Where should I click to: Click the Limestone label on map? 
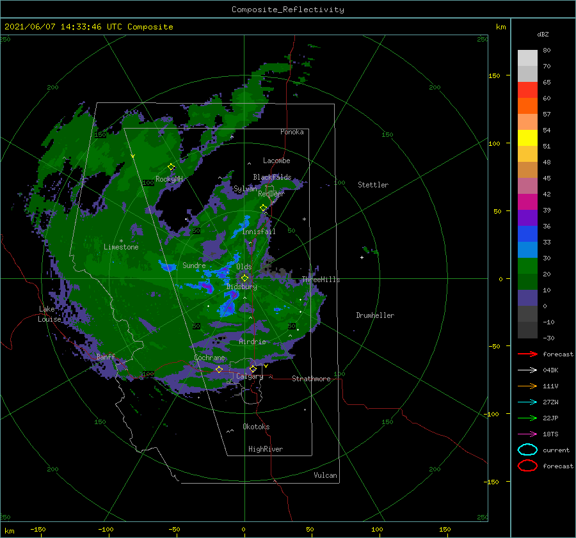click(x=121, y=247)
